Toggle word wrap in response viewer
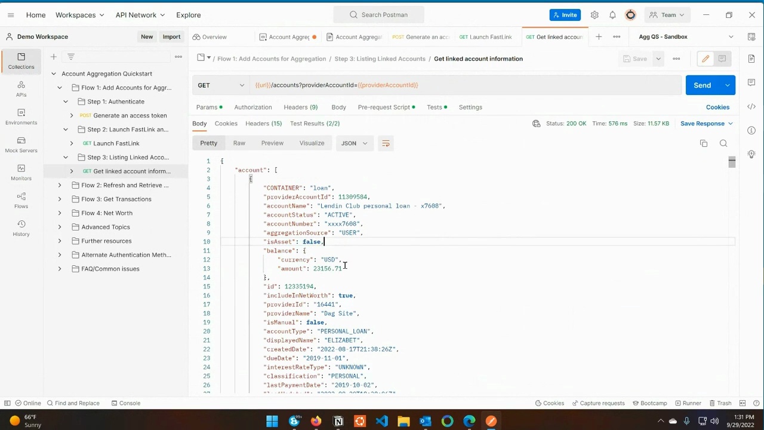Viewport: 764px width, 430px height. (386, 143)
